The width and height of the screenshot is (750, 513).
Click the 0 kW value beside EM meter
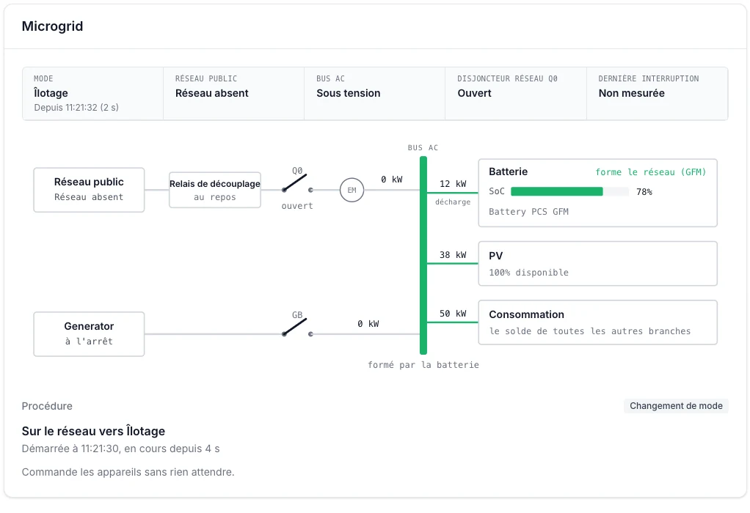pyautogui.click(x=392, y=180)
